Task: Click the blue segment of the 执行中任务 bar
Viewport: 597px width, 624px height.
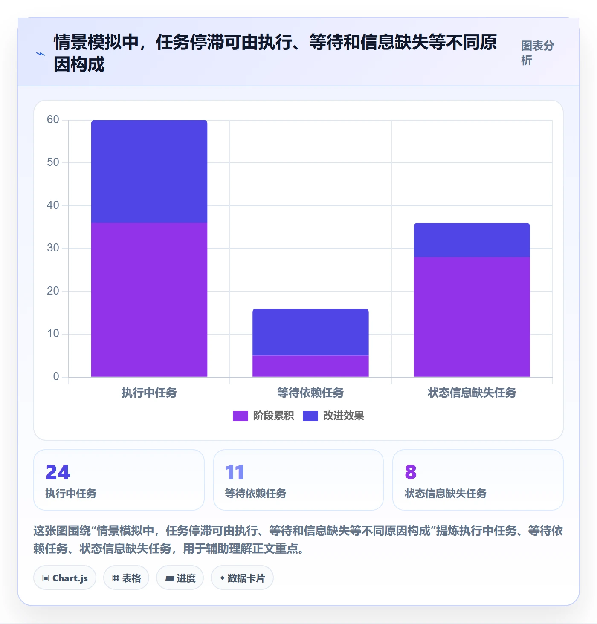Action: click(x=149, y=171)
